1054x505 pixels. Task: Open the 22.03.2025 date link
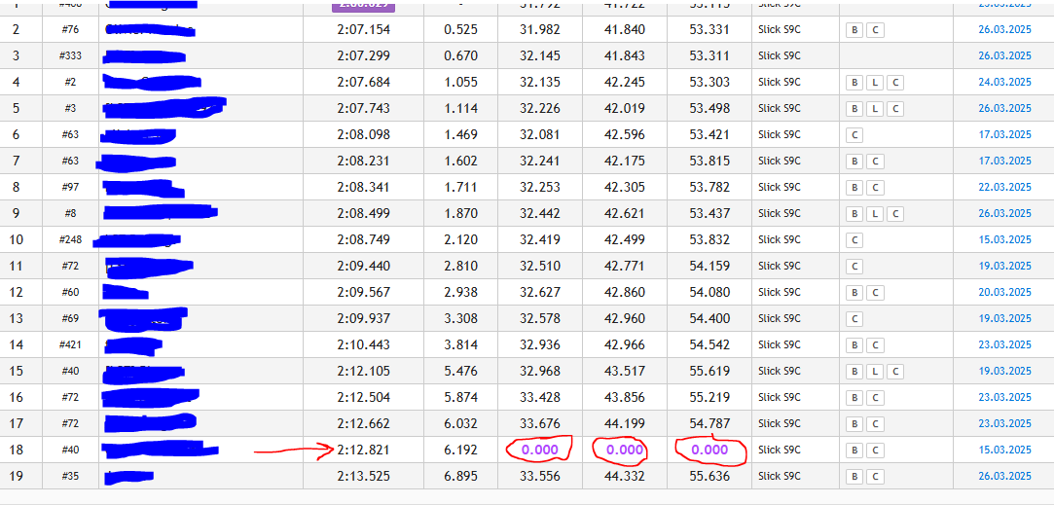point(1005,188)
